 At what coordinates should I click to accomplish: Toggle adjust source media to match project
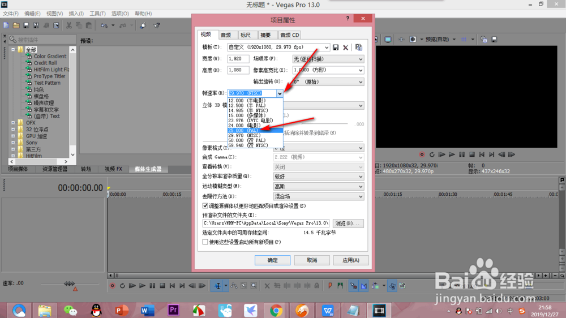click(x=205, y=206)
